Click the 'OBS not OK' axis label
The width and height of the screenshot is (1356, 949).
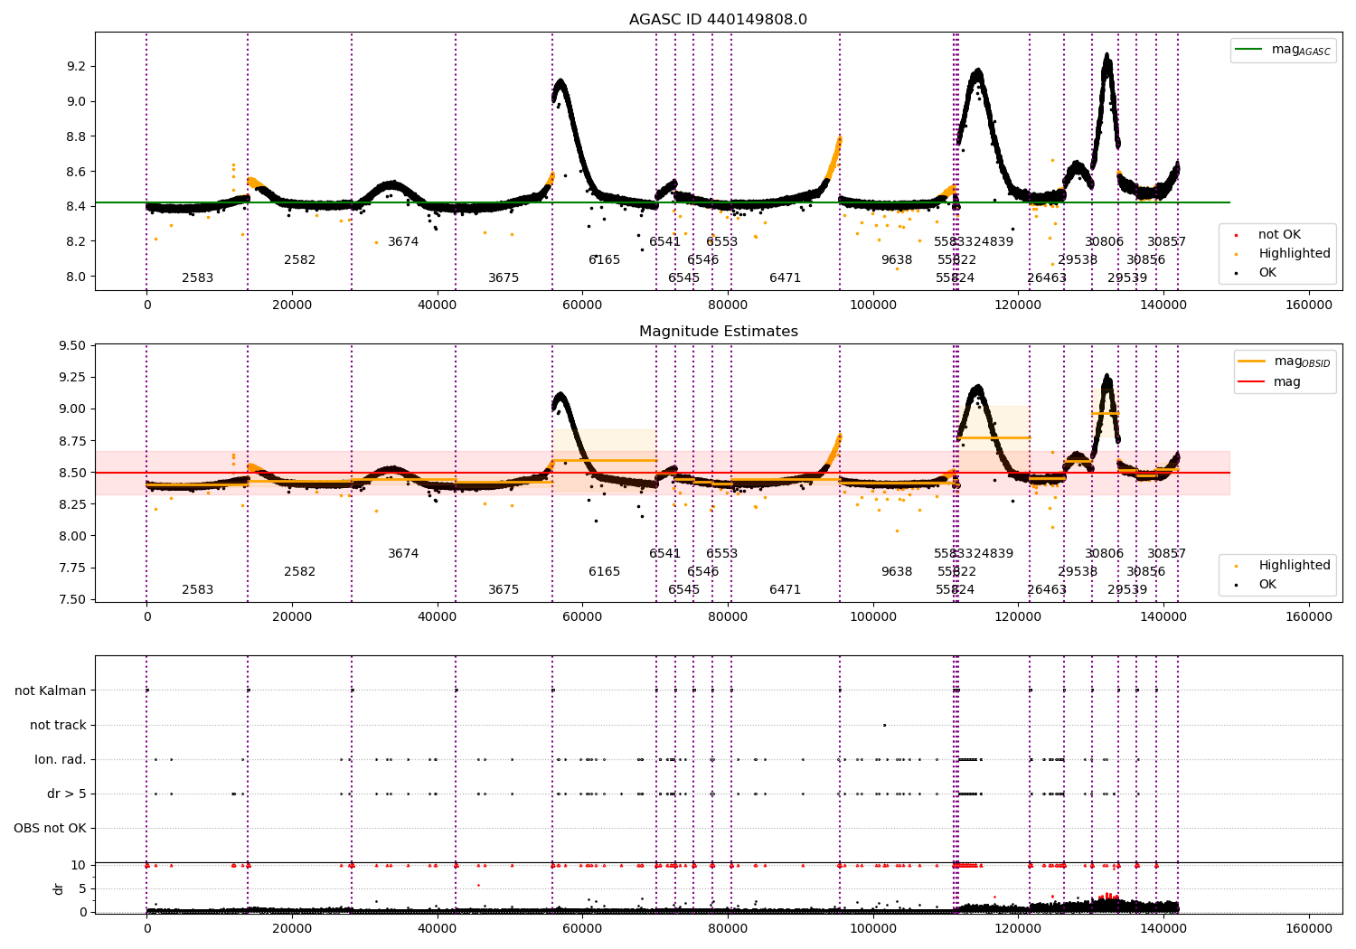51,829
